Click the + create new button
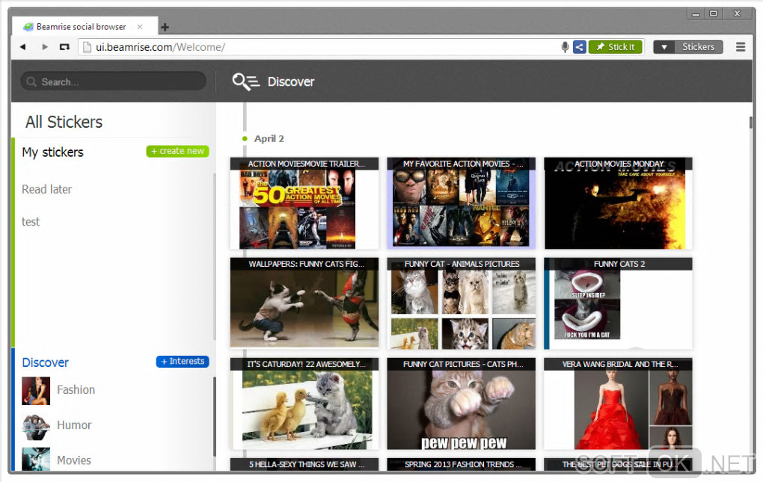Screen dimensions: 763x482 pos(177,151)
